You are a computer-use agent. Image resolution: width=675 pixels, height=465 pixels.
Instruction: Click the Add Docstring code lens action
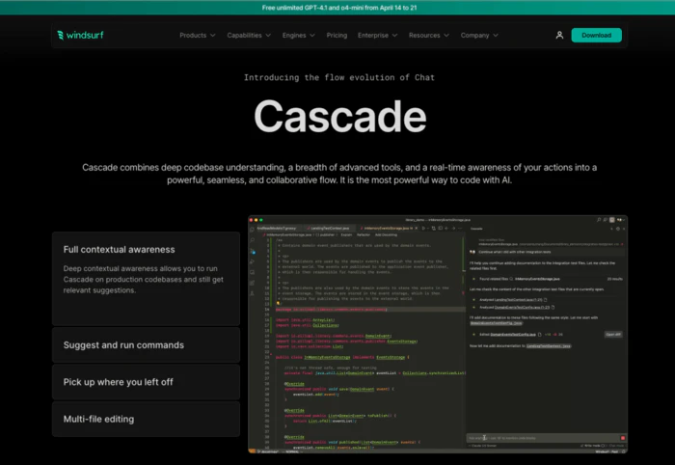[x=386, y=235]
